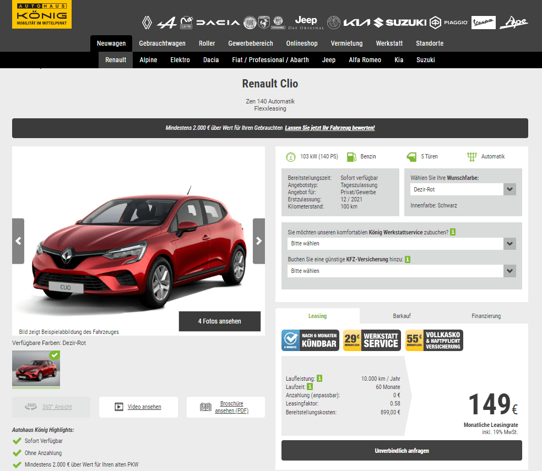Open the König Werkstattservice dropdown
The width and height of the screenshot is (542, 471).
pos(402,243)
